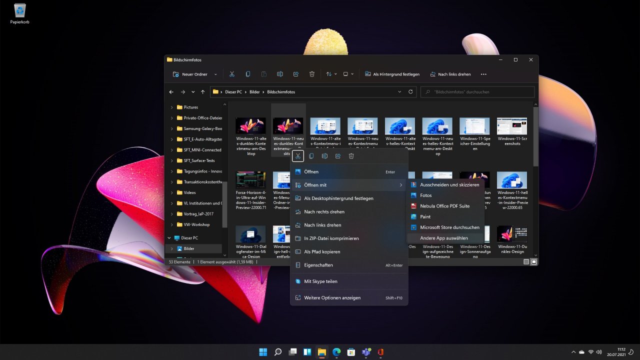Select Weitere Optionen anzeigen

click(349, 297)
